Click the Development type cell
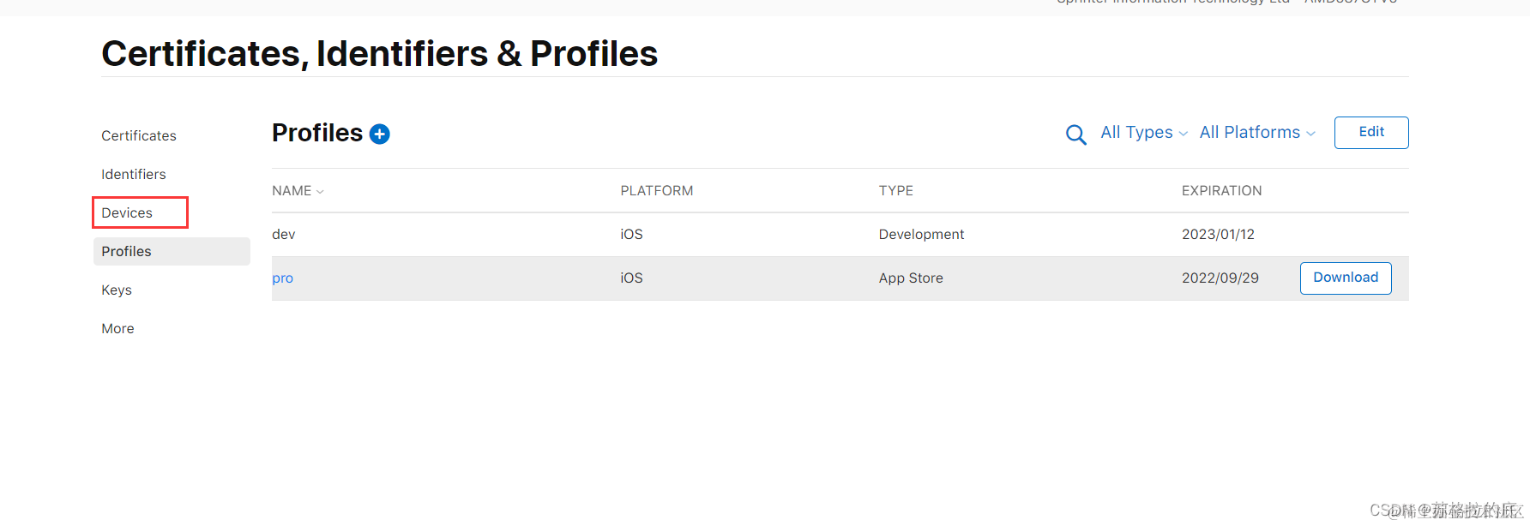This screenshot has width=1530, height=526. tap(921, 235)
